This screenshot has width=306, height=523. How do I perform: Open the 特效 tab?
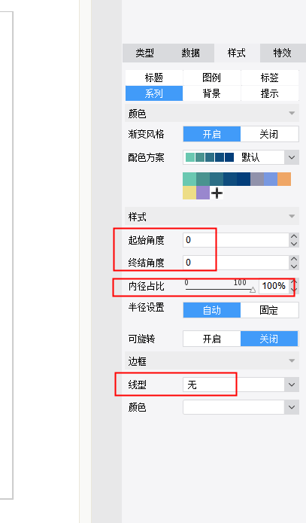pos(283,53)
